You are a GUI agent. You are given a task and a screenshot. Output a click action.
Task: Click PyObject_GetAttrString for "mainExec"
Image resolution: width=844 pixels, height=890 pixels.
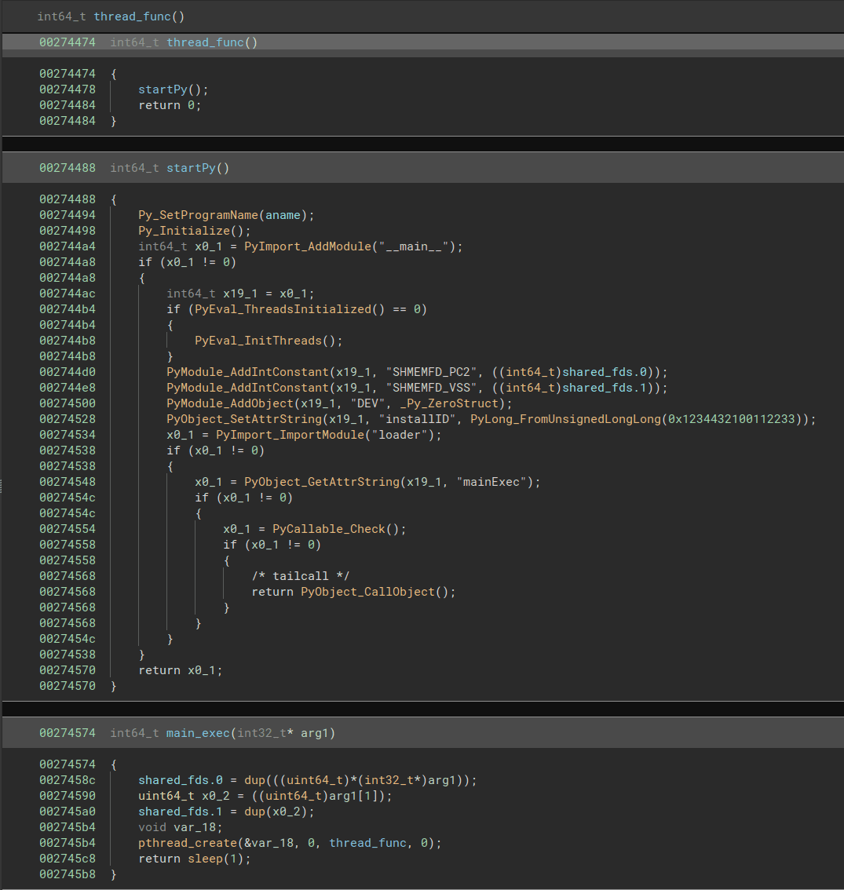pyautogui.click(x=321, y=482)
